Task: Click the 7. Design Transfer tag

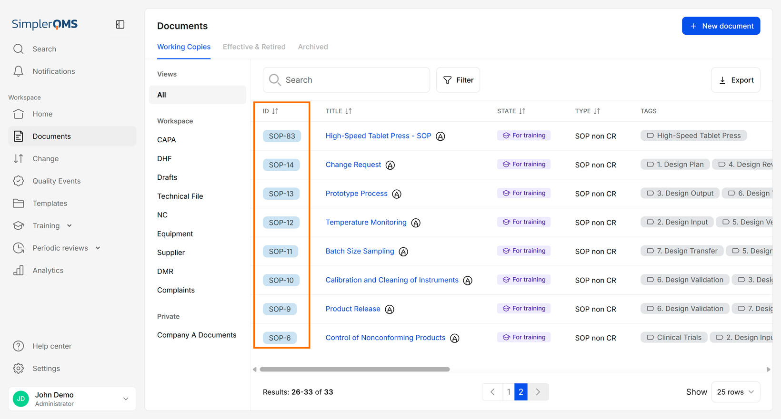Action: pos(682,251)
